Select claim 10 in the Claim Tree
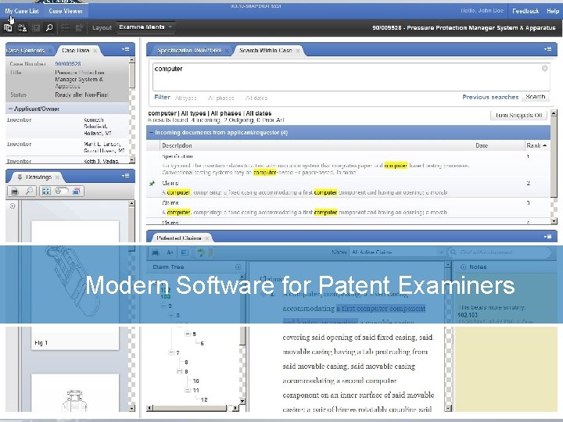563x422 pixels. (x=195, y=381)
